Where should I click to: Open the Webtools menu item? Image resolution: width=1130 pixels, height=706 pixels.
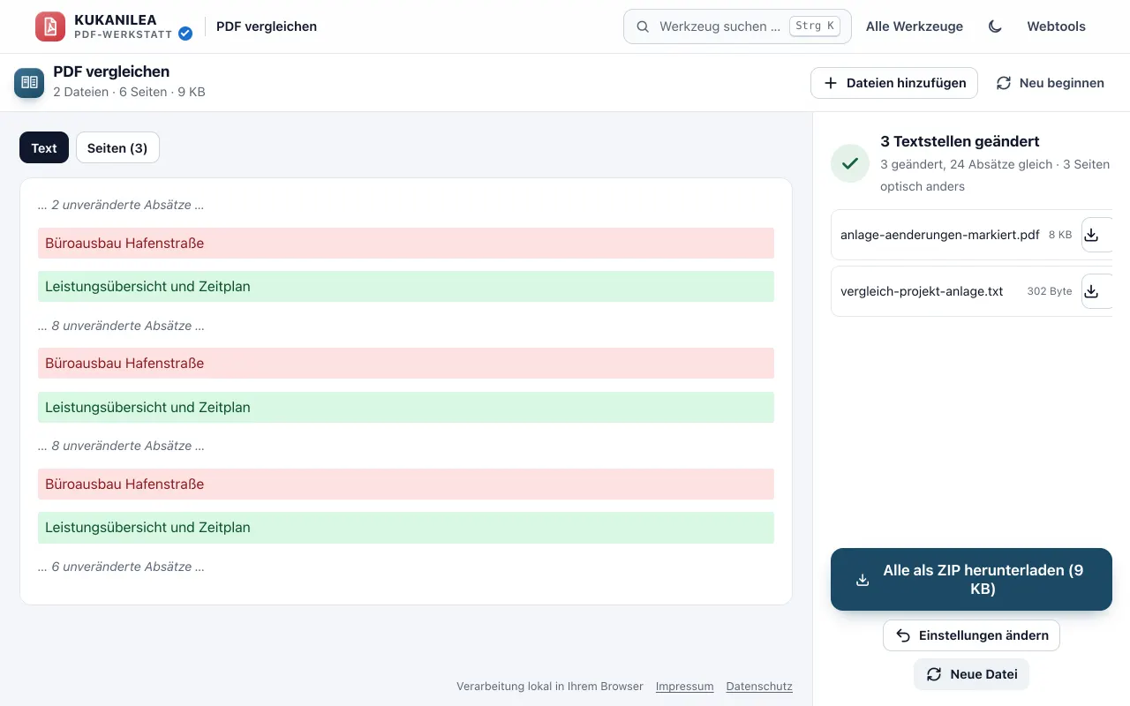click(1056, 26)
